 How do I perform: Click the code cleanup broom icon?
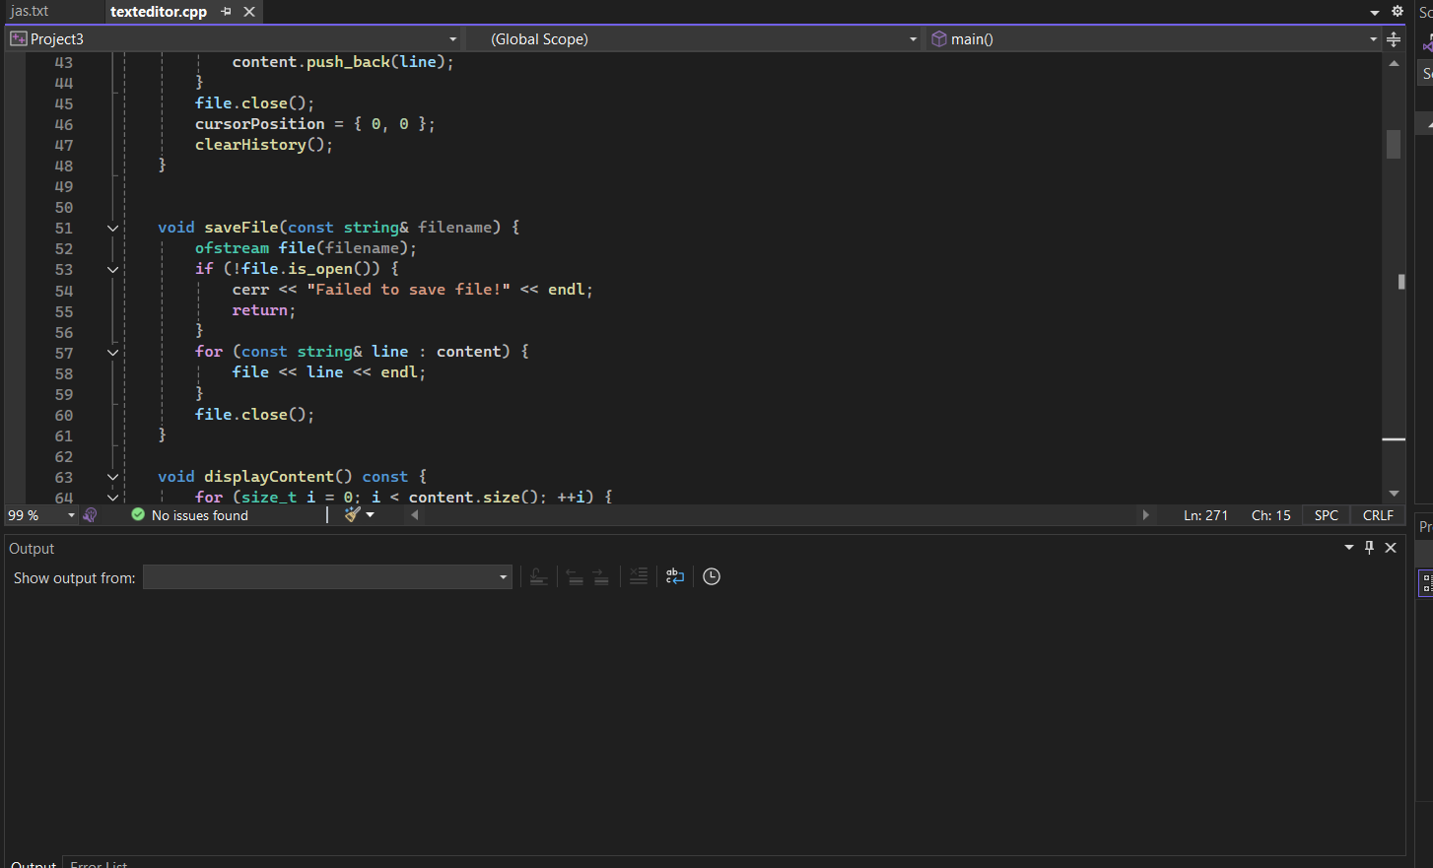(x=352, y=514)
